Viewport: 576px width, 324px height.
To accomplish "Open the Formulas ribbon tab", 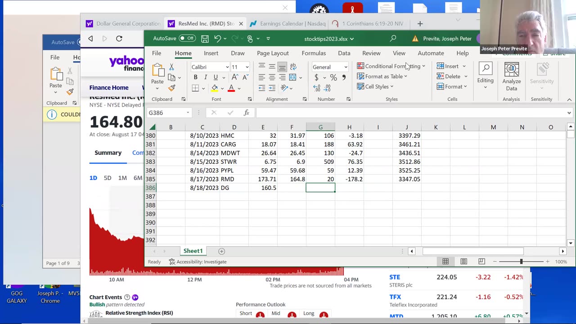I will point(314,53).
